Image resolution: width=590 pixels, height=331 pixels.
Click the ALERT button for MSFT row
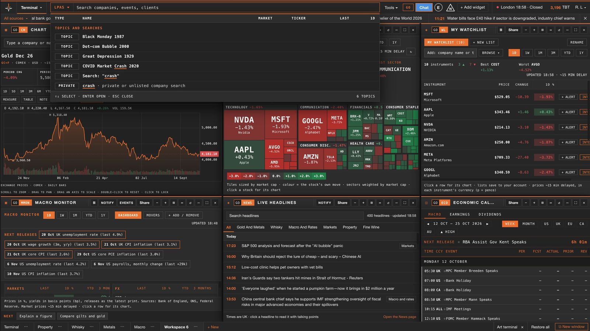click(x=568, y=97)
